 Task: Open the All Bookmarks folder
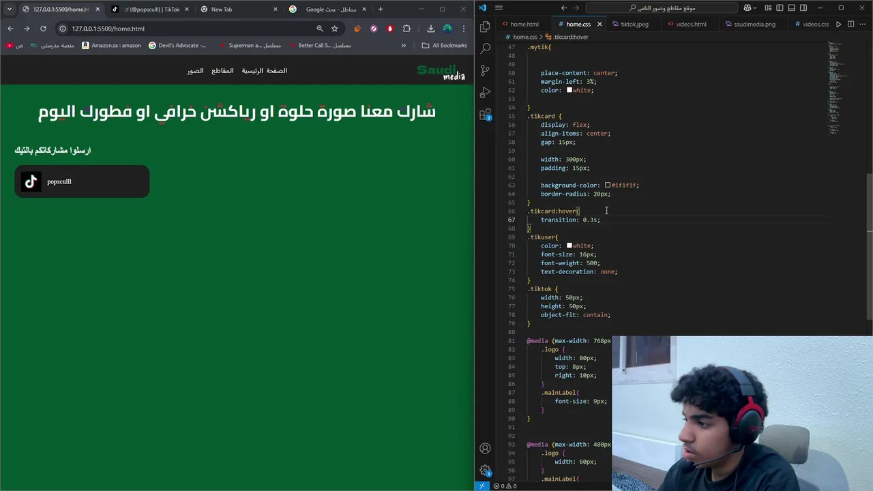click(x=444, y=45)
